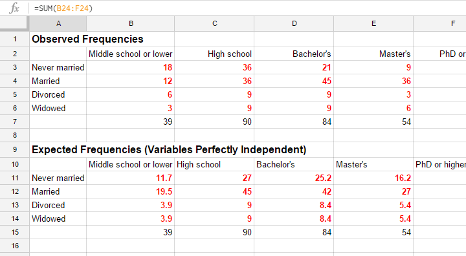The image size is (466, 256).
Task: Select the total 84 in row 15
Action: (x=294, y=232)
